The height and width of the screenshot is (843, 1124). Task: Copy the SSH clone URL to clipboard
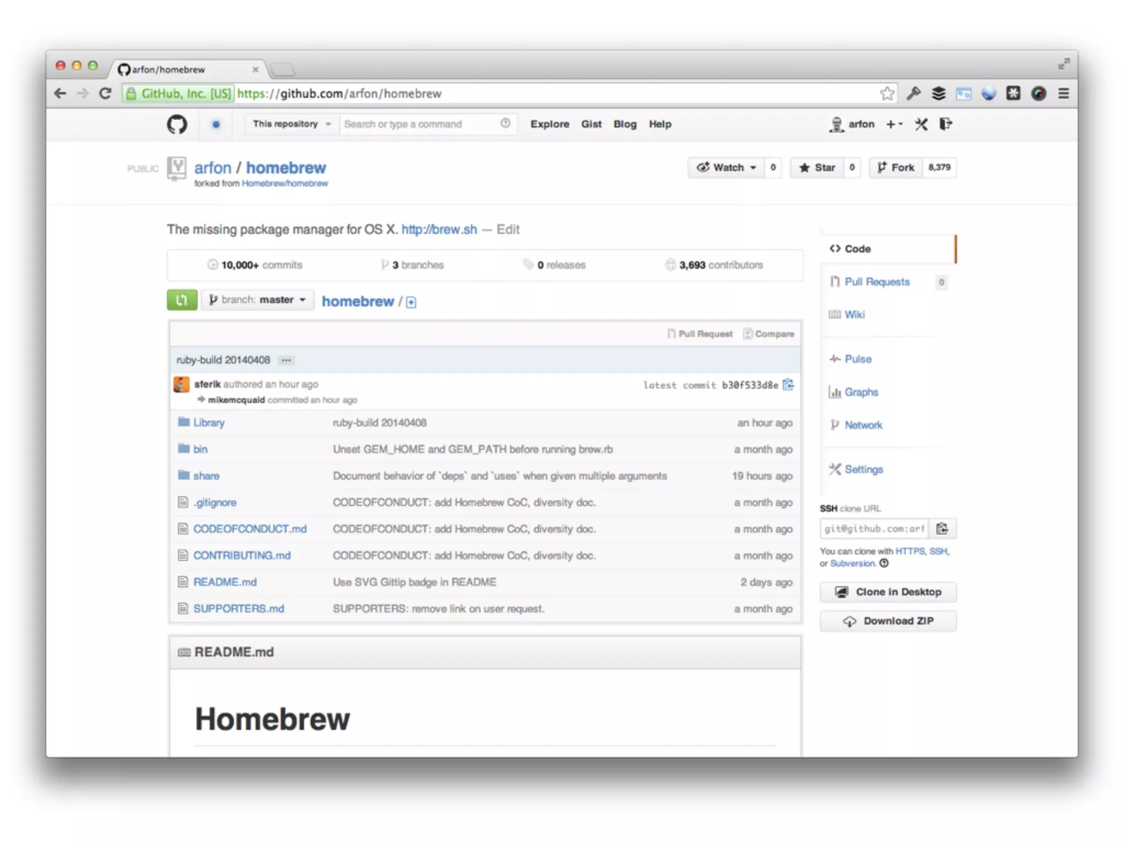[942, 529]
